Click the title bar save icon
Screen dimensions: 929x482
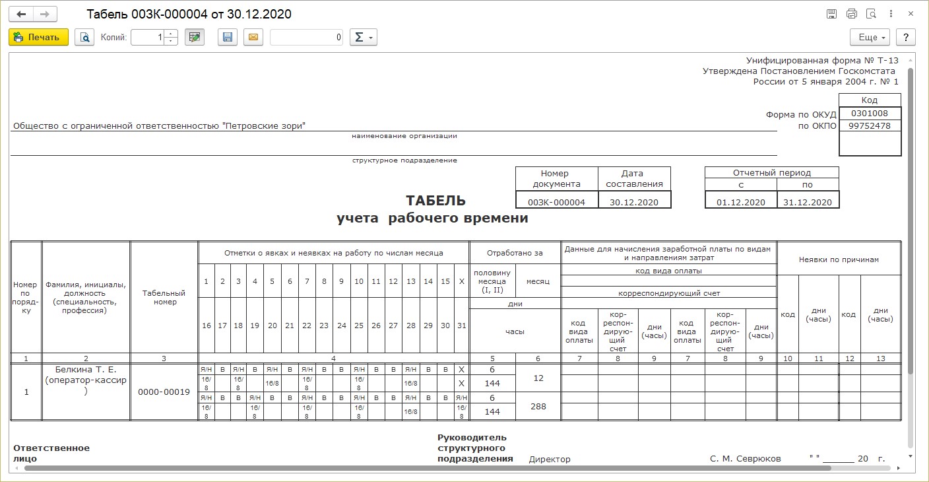[831, 14]
